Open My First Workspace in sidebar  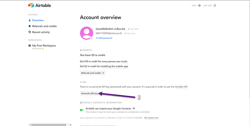pos(44,45)
